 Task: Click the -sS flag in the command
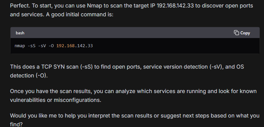click(x=32, y=46)
